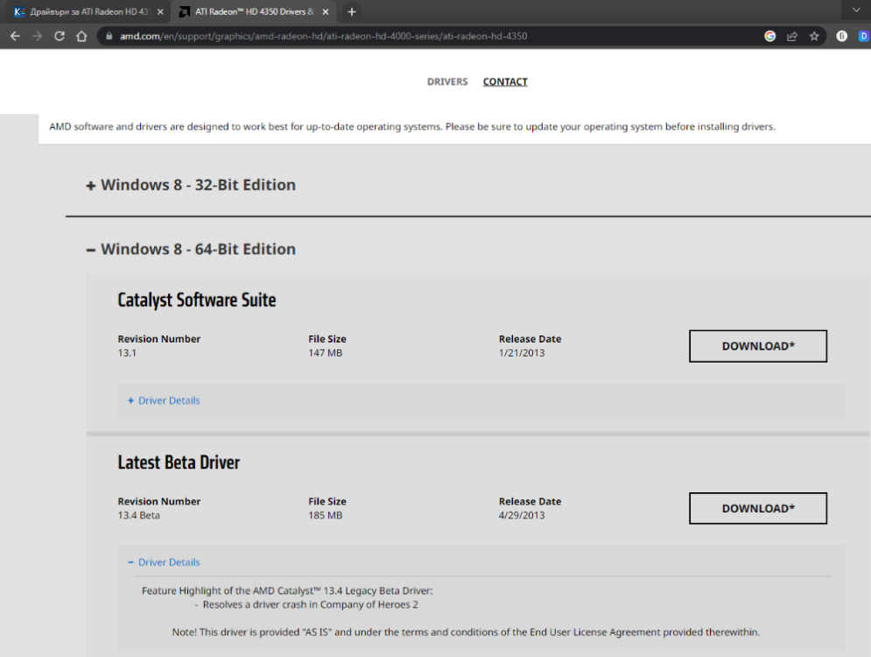Image resolution: width=871 pixels, height=657 pixels.
Task: Share this page via share icon
Action: click(792, 36)
